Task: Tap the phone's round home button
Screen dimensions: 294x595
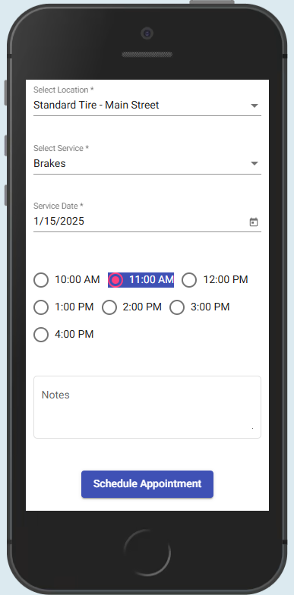Action: click(x=147, y=552)
